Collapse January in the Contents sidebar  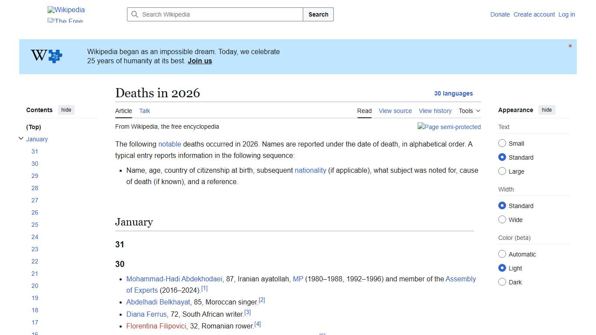[x=21, y=138]
